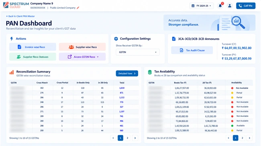Open the FY 2024-25 year dropdown
Viewport: 261px width, 146px height.
pos(202,6)
